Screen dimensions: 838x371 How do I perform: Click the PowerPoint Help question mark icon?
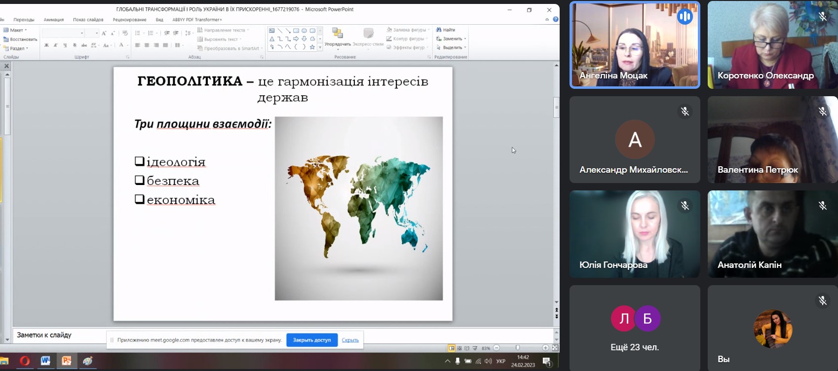(556, 20)
